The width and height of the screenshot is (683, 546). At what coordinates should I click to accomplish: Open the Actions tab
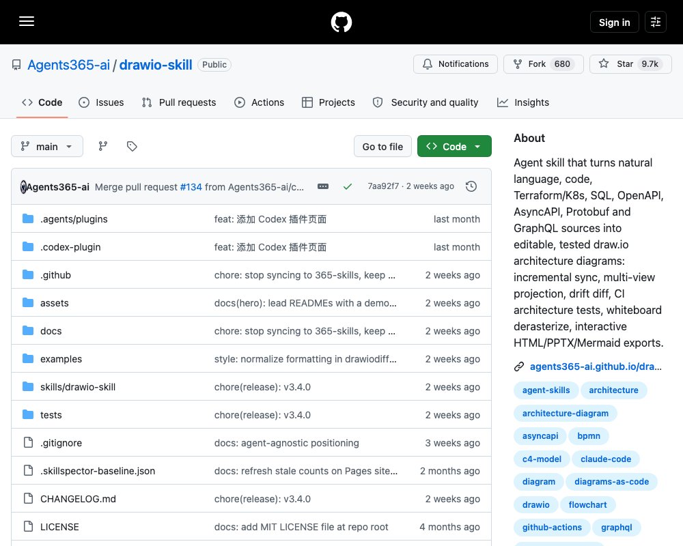[x=259, y=102]
